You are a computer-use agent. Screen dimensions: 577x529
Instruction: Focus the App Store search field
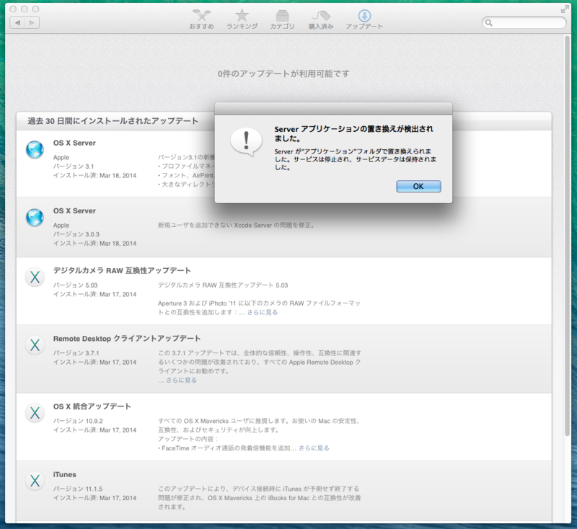pyautogui.click(x=524, y=23)
